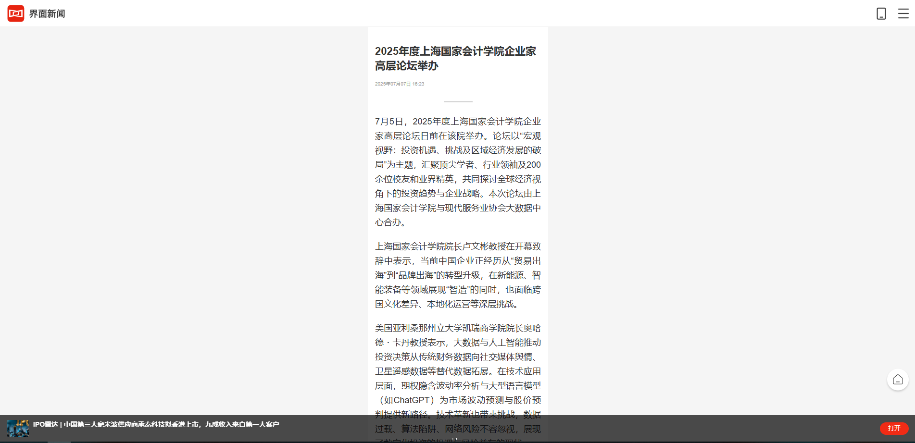Open the hamburger menu in the header
915x443 pixels.
[903, 13]
